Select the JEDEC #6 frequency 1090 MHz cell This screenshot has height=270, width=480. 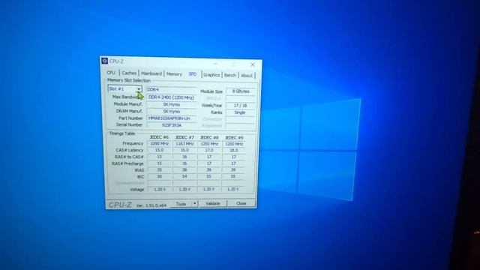click(x=160, y=143)
